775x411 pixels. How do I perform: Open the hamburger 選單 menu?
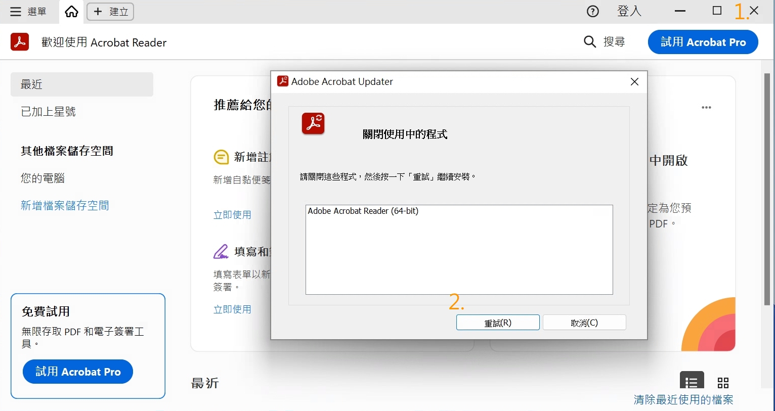pos(28,12)
